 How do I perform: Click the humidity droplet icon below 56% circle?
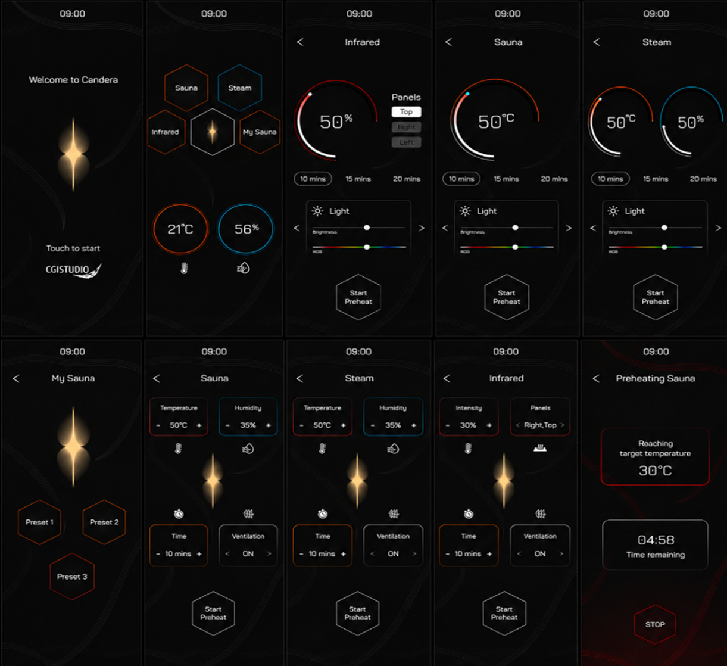(243, 269)
